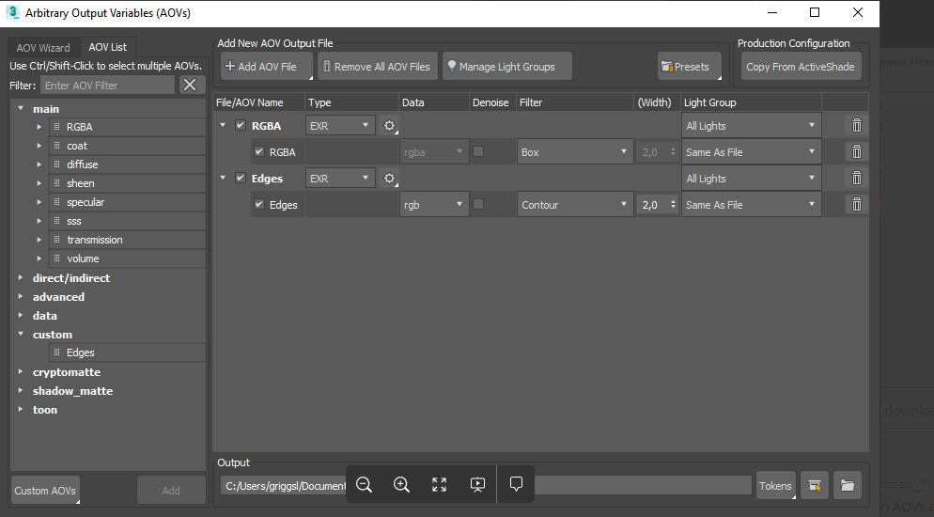This screenshot has width=934, height=517.
Task: Open EXR settings gear for RGBA file
Action: 390,126
